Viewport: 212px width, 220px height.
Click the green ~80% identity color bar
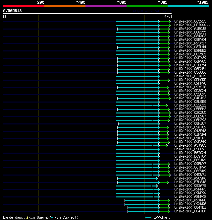147,6
